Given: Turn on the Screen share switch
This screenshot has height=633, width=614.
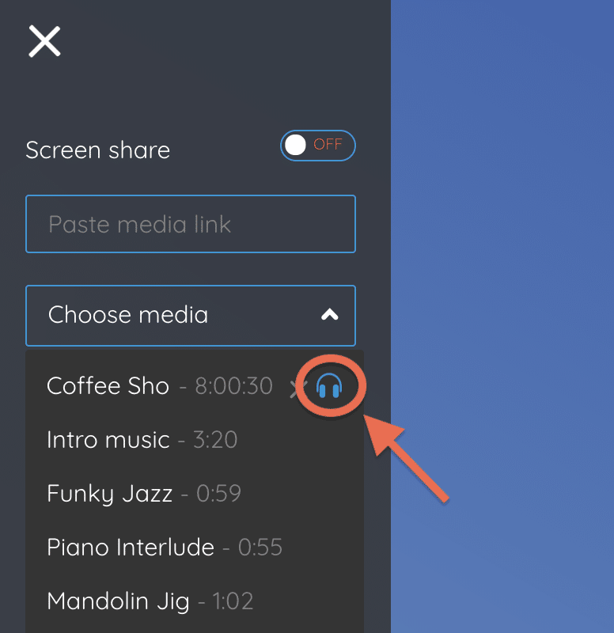Looking at the screenshot, I should pyautogui.click(x=318, y=146).
